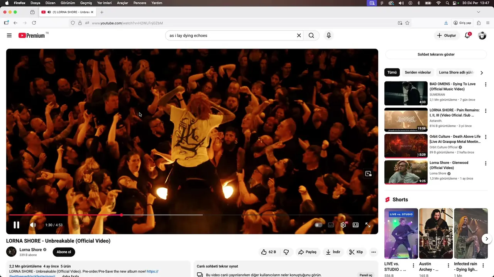
Task: Select the 'Tümü' filter chip
Action: coord(392,72)
